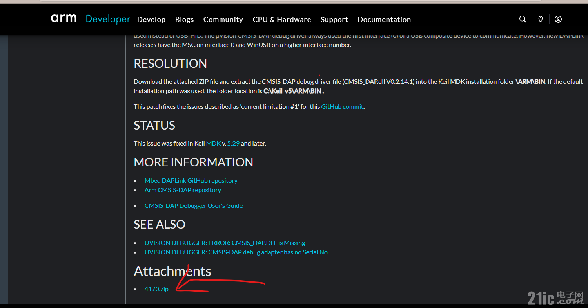The height and width of the screenshot is (308, 588).
Task: Open the MDK link under Status
Action: [214, 143]
